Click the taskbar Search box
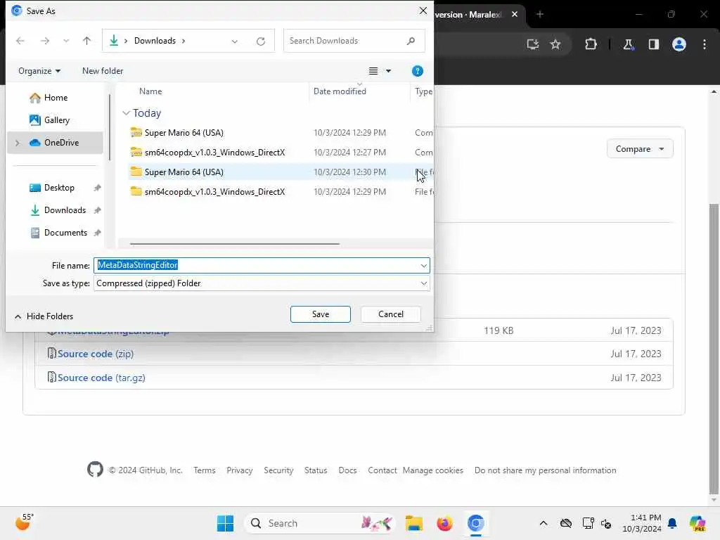This screenshot has height=540, width=720. click(320, 523)
